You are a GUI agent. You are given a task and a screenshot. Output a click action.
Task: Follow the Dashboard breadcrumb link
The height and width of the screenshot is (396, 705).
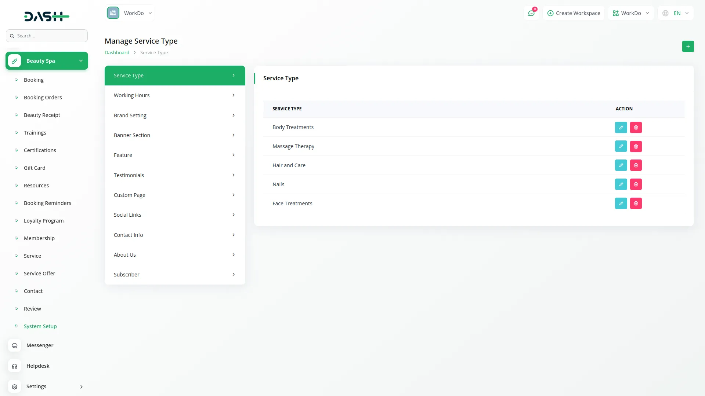point(117,53)
